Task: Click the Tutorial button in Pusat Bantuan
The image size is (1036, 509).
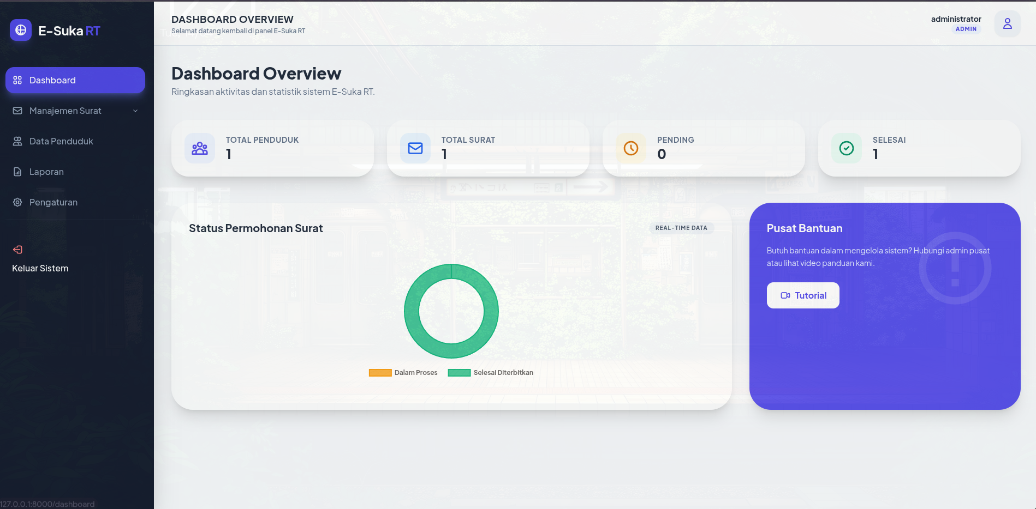Action: coord(803,295)
